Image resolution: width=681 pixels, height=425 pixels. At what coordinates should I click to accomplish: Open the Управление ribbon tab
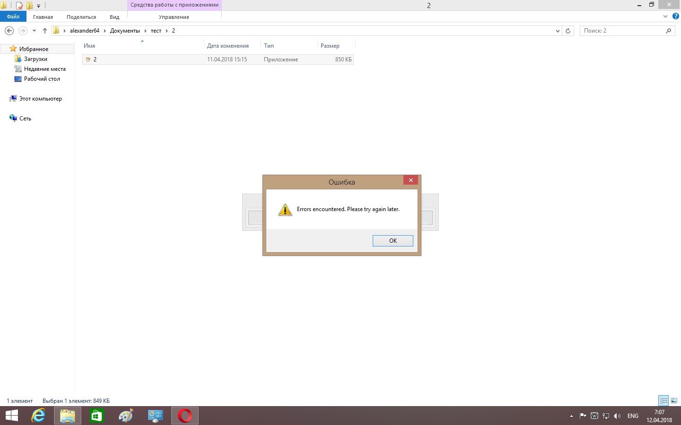click(x=174, y=17)
